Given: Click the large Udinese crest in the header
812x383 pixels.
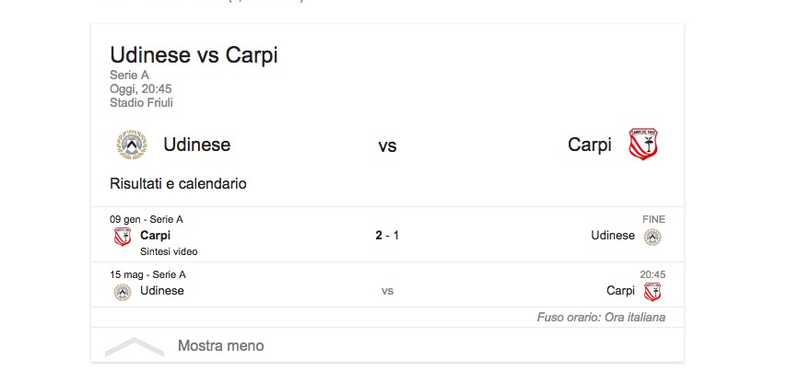Looking at the screenshot, I should coord(132,145).
